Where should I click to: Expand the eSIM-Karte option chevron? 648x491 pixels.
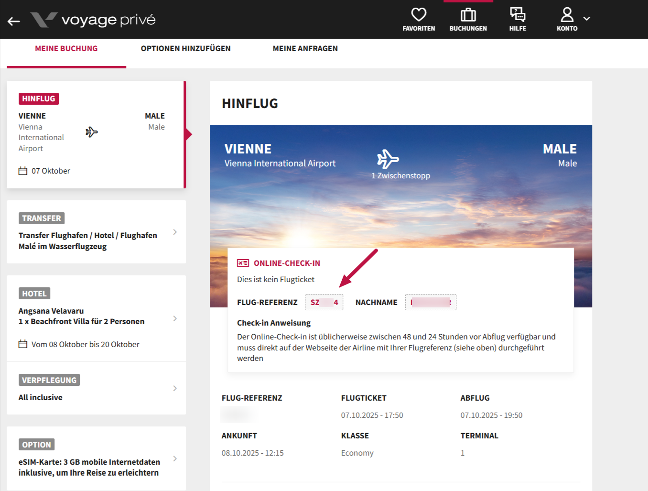[x=175, y=458]
